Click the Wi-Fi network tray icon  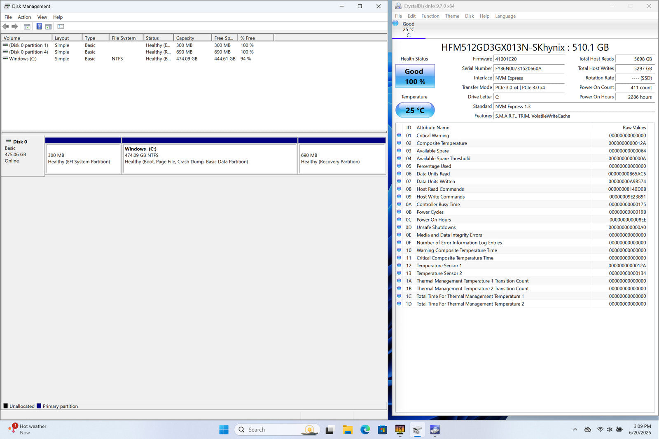click(x=600, y=430)
